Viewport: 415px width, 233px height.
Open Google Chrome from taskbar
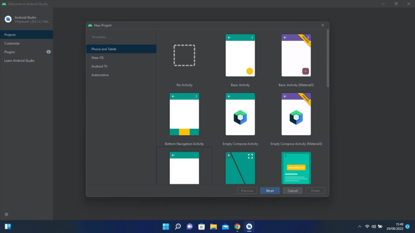(x=237, y=227)
